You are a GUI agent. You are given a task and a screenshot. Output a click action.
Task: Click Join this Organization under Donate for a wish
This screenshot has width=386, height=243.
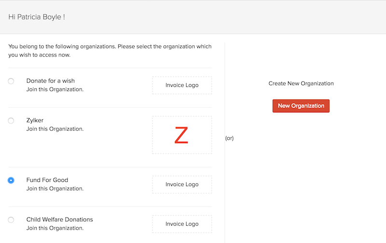pos(55,90)
